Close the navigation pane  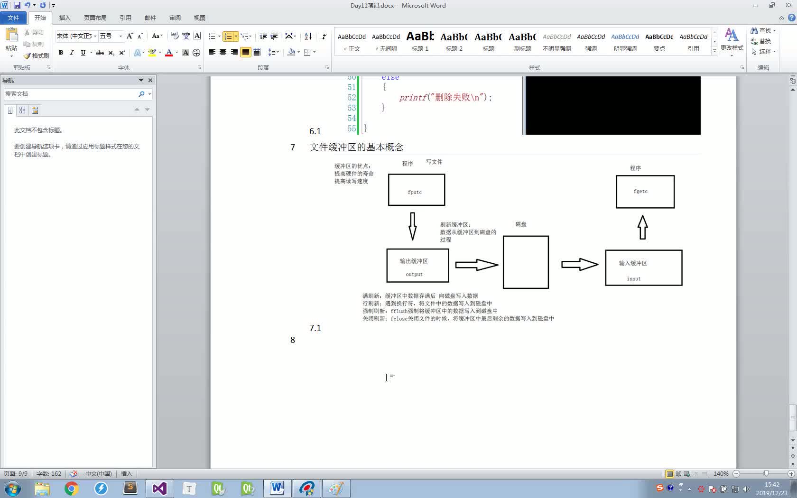click(150, 80)
